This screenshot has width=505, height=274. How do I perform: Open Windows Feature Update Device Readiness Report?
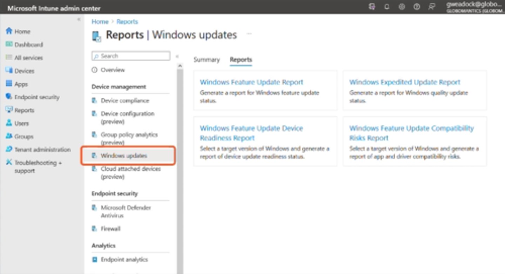click(x=251, y=133)
